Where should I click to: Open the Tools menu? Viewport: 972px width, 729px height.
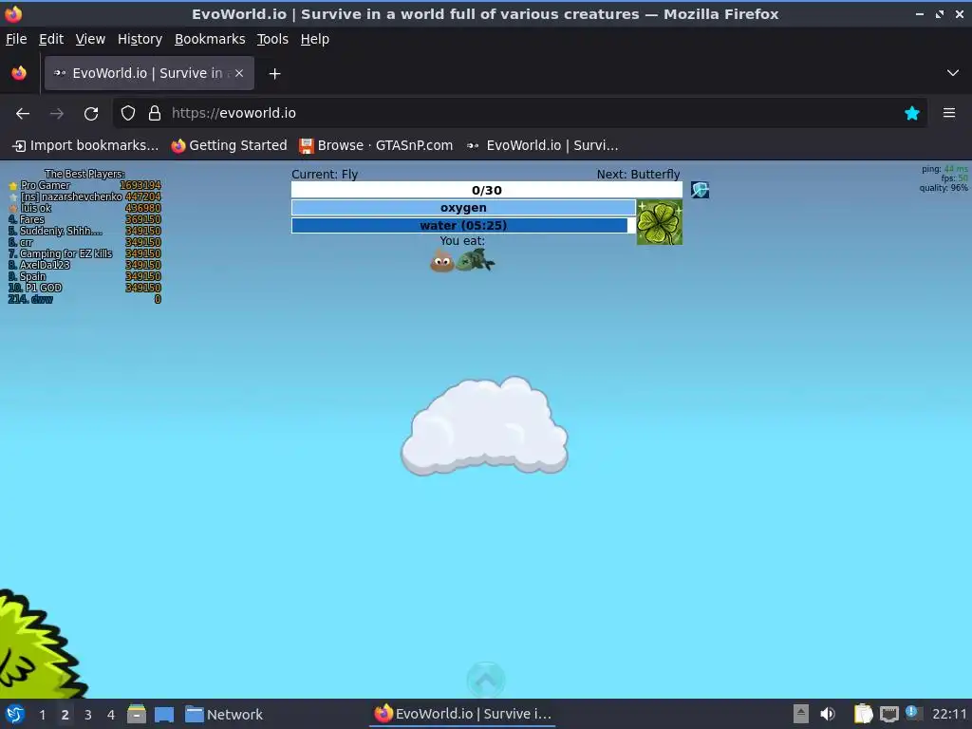pos(272,39)
